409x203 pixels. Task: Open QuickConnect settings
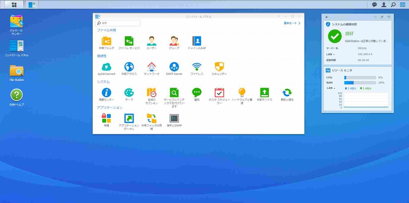(106, 67)
